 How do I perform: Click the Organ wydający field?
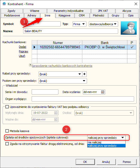(x=83, y=99)
